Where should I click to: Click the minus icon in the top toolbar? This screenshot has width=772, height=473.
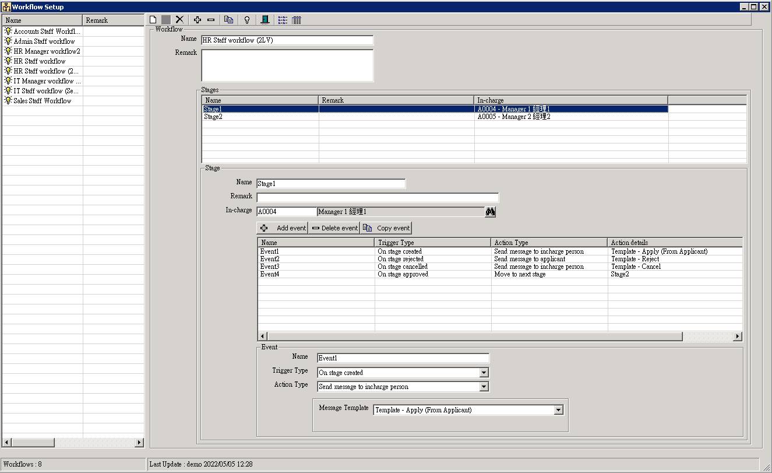[x=211, y=20]
